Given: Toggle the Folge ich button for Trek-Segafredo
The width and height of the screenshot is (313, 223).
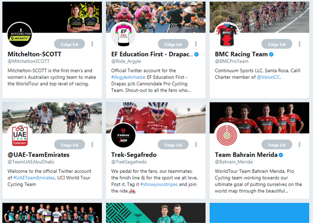Looking at the screenshot, I should click(x=173, y=144).
